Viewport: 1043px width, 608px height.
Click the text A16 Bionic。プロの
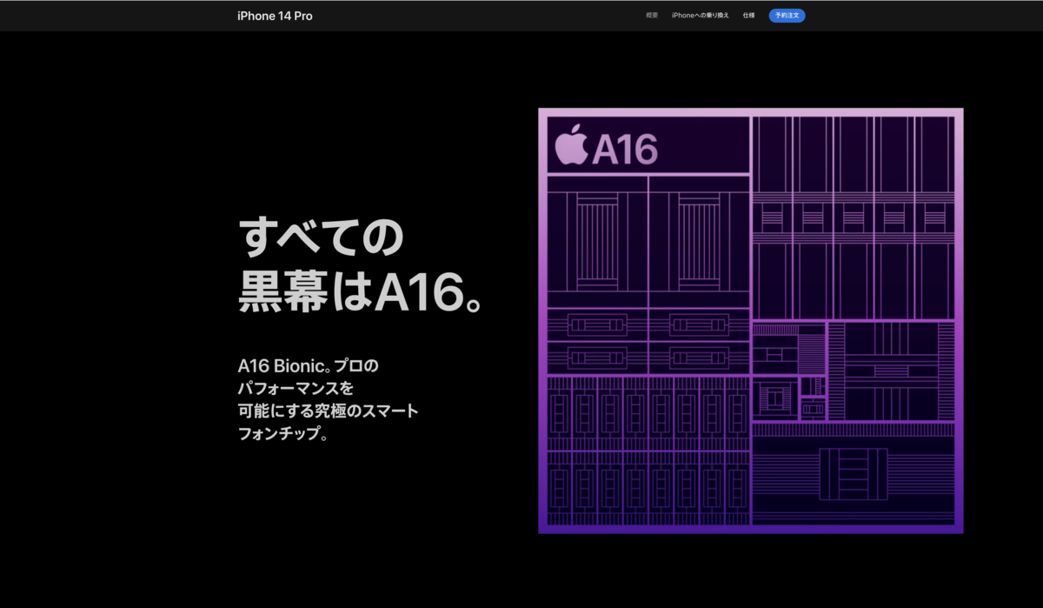[x=309, y=365]
